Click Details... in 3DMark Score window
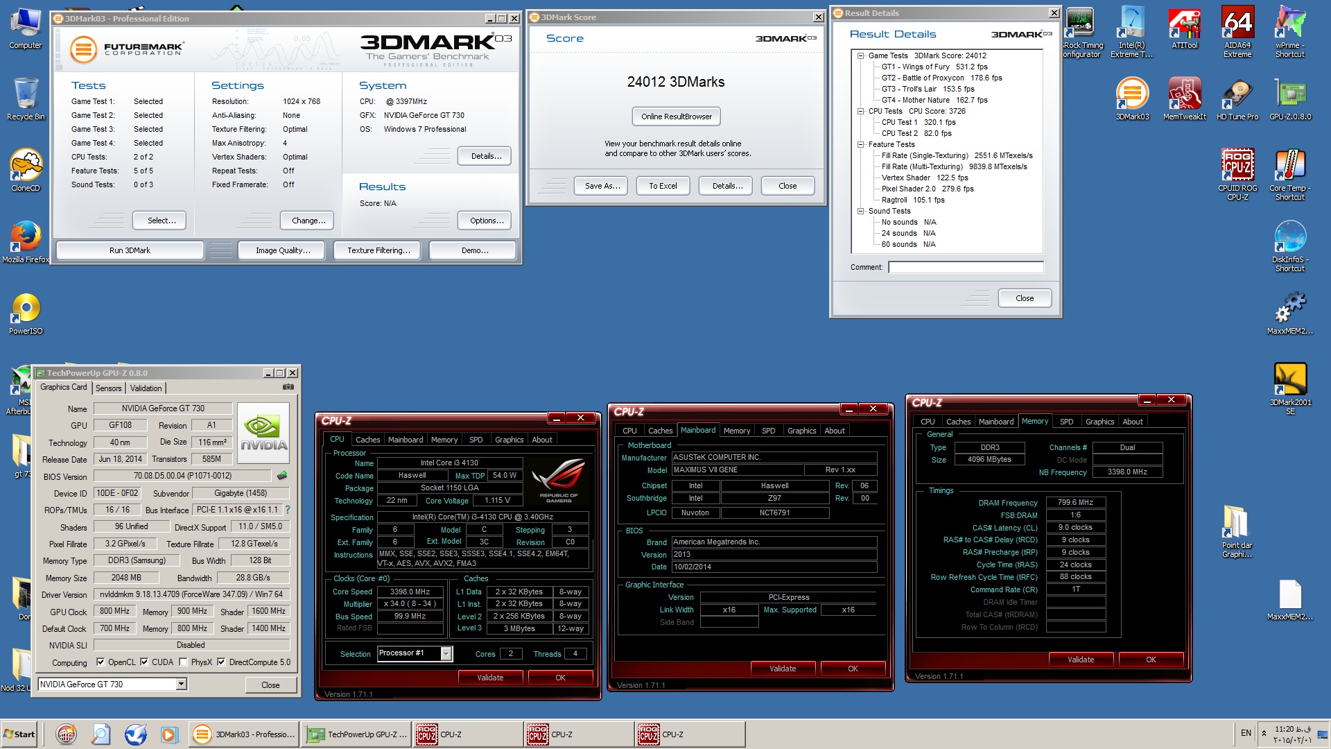Image resolution: width=1331 pixels, height=749 pixels. click(727, 186)
